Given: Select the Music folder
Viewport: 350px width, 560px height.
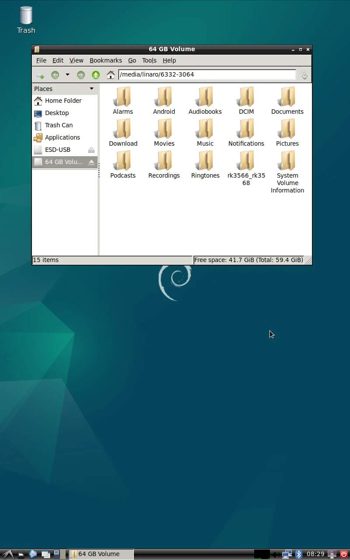Looking at the screenshot, I should click(x=205, y=133).
